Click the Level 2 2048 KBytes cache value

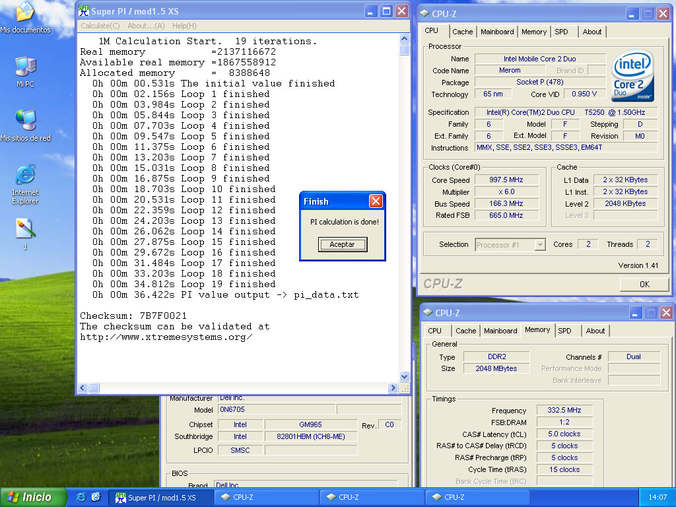coord(625,203)
